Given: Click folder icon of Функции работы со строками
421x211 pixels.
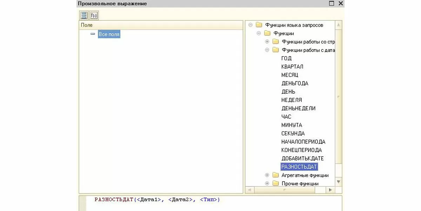Looking at the screenshot, I should [276, 42].
